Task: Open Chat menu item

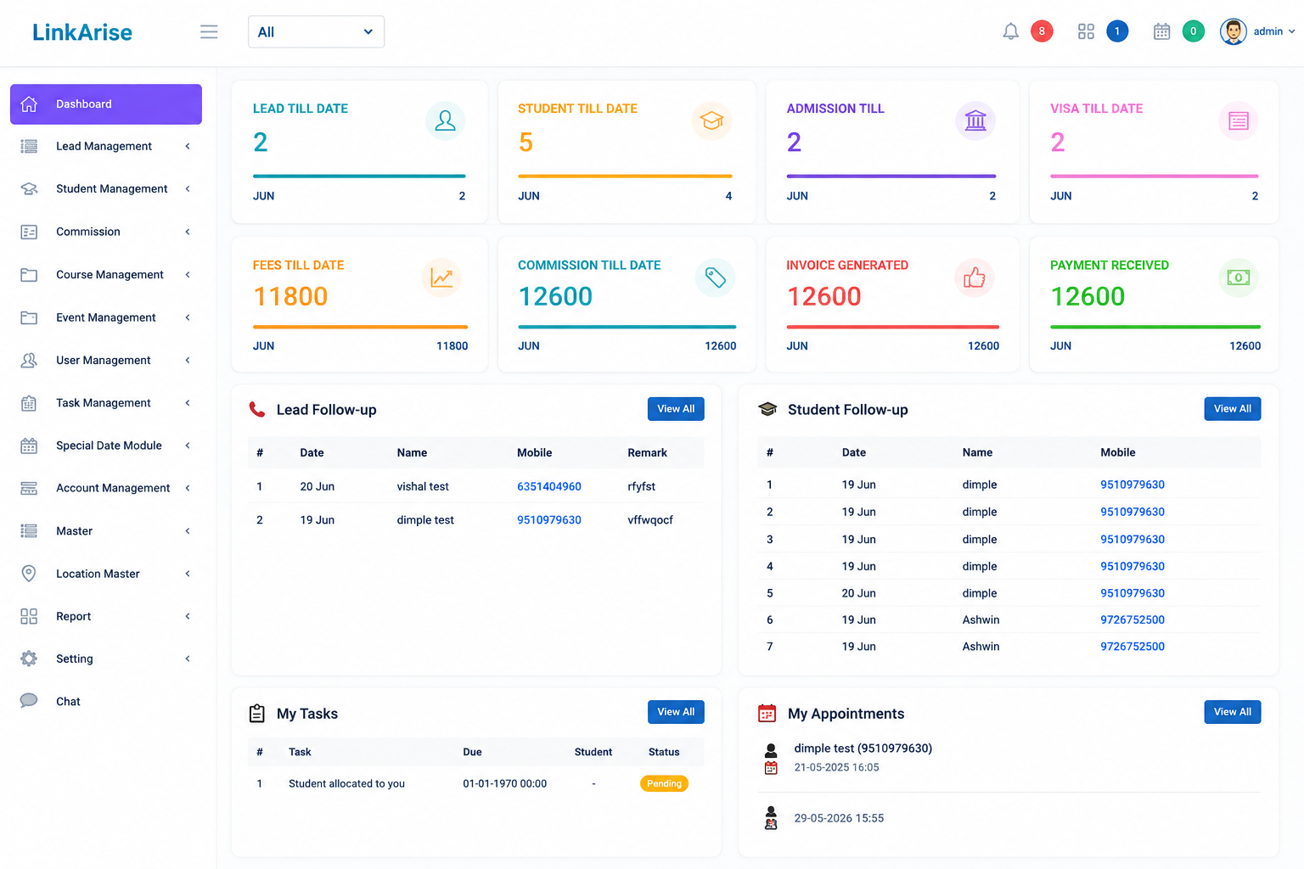Action: pos(106,701)
